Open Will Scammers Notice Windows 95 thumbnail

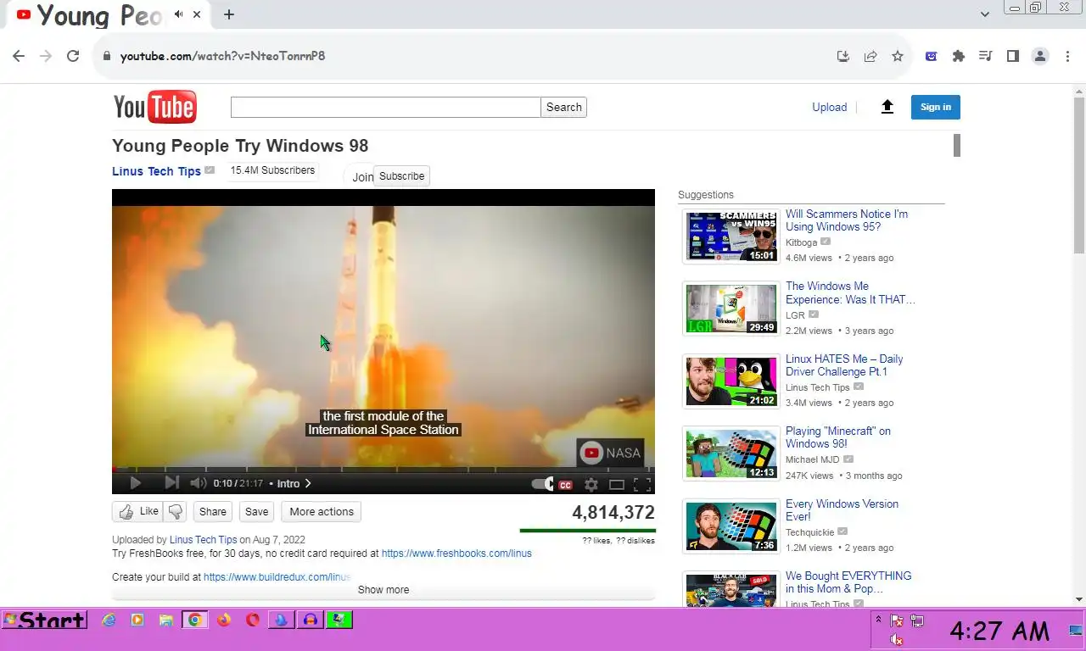point(731,236)
